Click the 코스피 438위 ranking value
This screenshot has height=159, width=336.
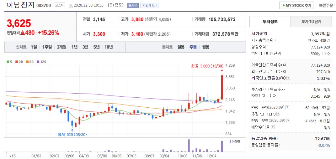click(x=318, y=40)
